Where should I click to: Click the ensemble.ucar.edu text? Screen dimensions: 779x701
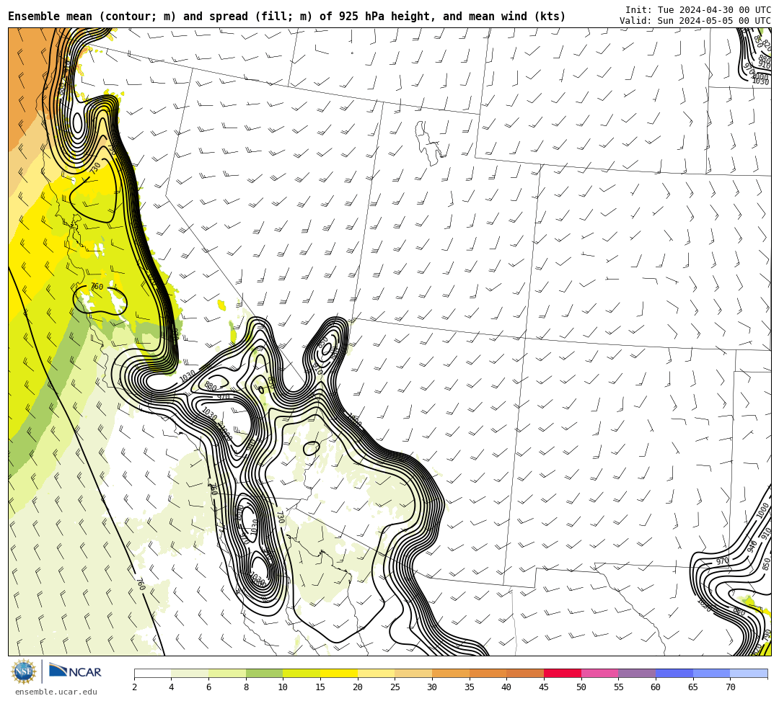point(56,692)
